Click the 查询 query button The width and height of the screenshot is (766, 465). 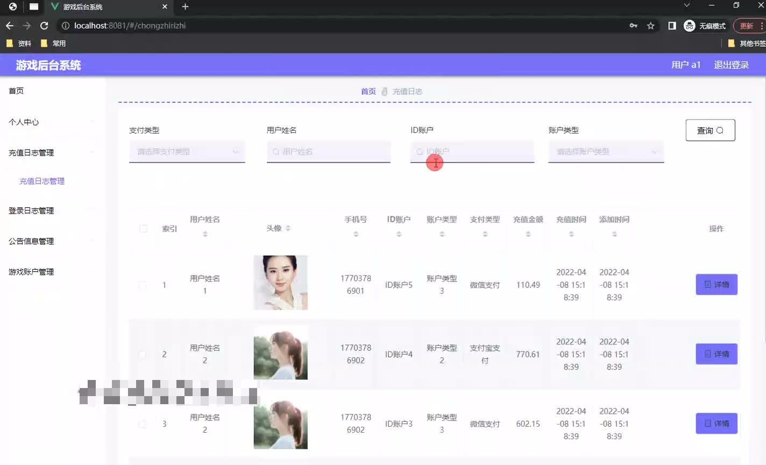[x=710, y=130]
